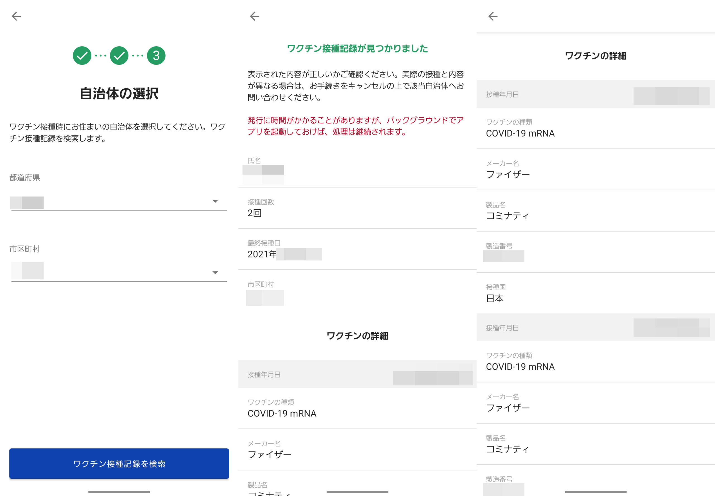
Task: Tap the first 接種年月日 header on right screen
Action: click(x=595, y=94)
